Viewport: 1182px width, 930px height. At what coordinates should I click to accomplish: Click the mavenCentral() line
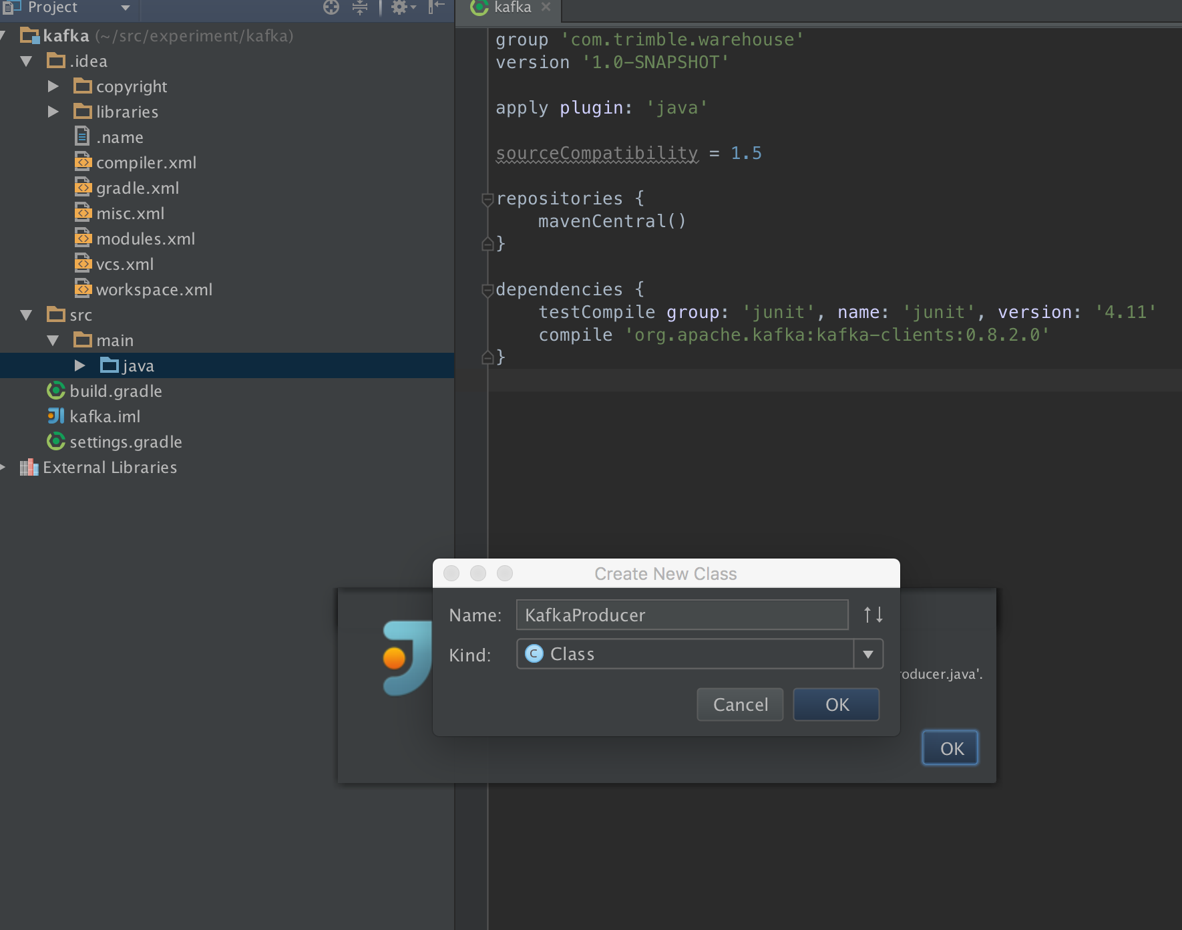coord(612,221)
